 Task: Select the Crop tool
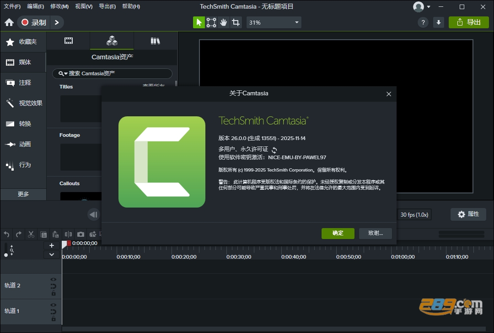[x=236, y=22]
